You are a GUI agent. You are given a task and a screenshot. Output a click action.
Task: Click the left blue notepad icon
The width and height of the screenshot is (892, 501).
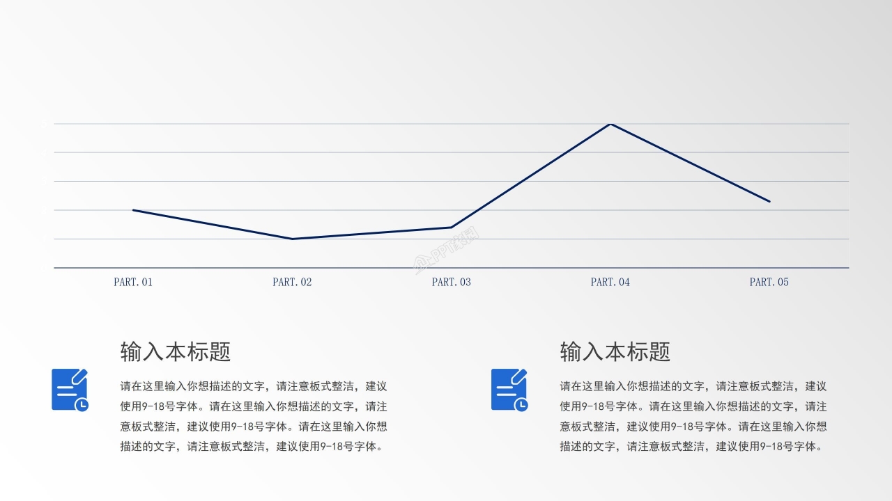[70, 390]
